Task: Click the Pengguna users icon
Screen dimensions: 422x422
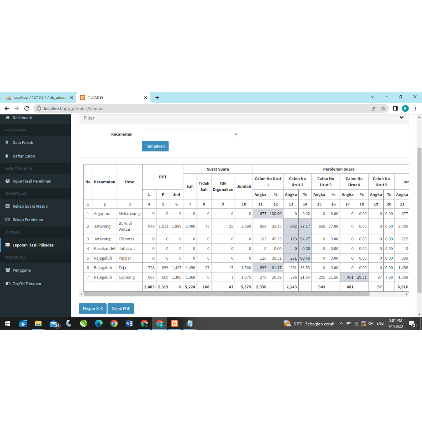Action: pyautogui.click(x=8, y=270)
